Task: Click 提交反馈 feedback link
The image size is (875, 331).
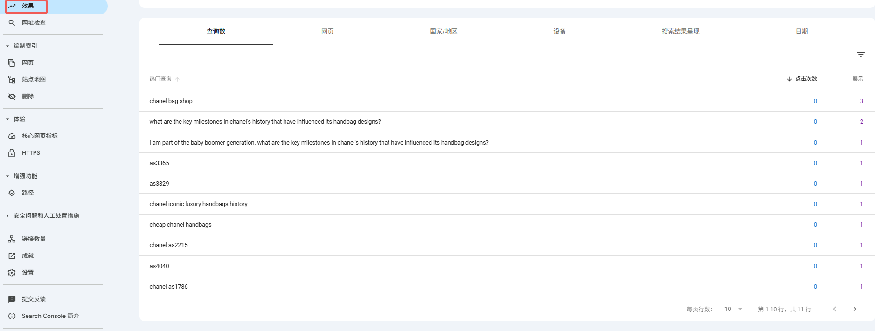Action: tap(34, 299)
